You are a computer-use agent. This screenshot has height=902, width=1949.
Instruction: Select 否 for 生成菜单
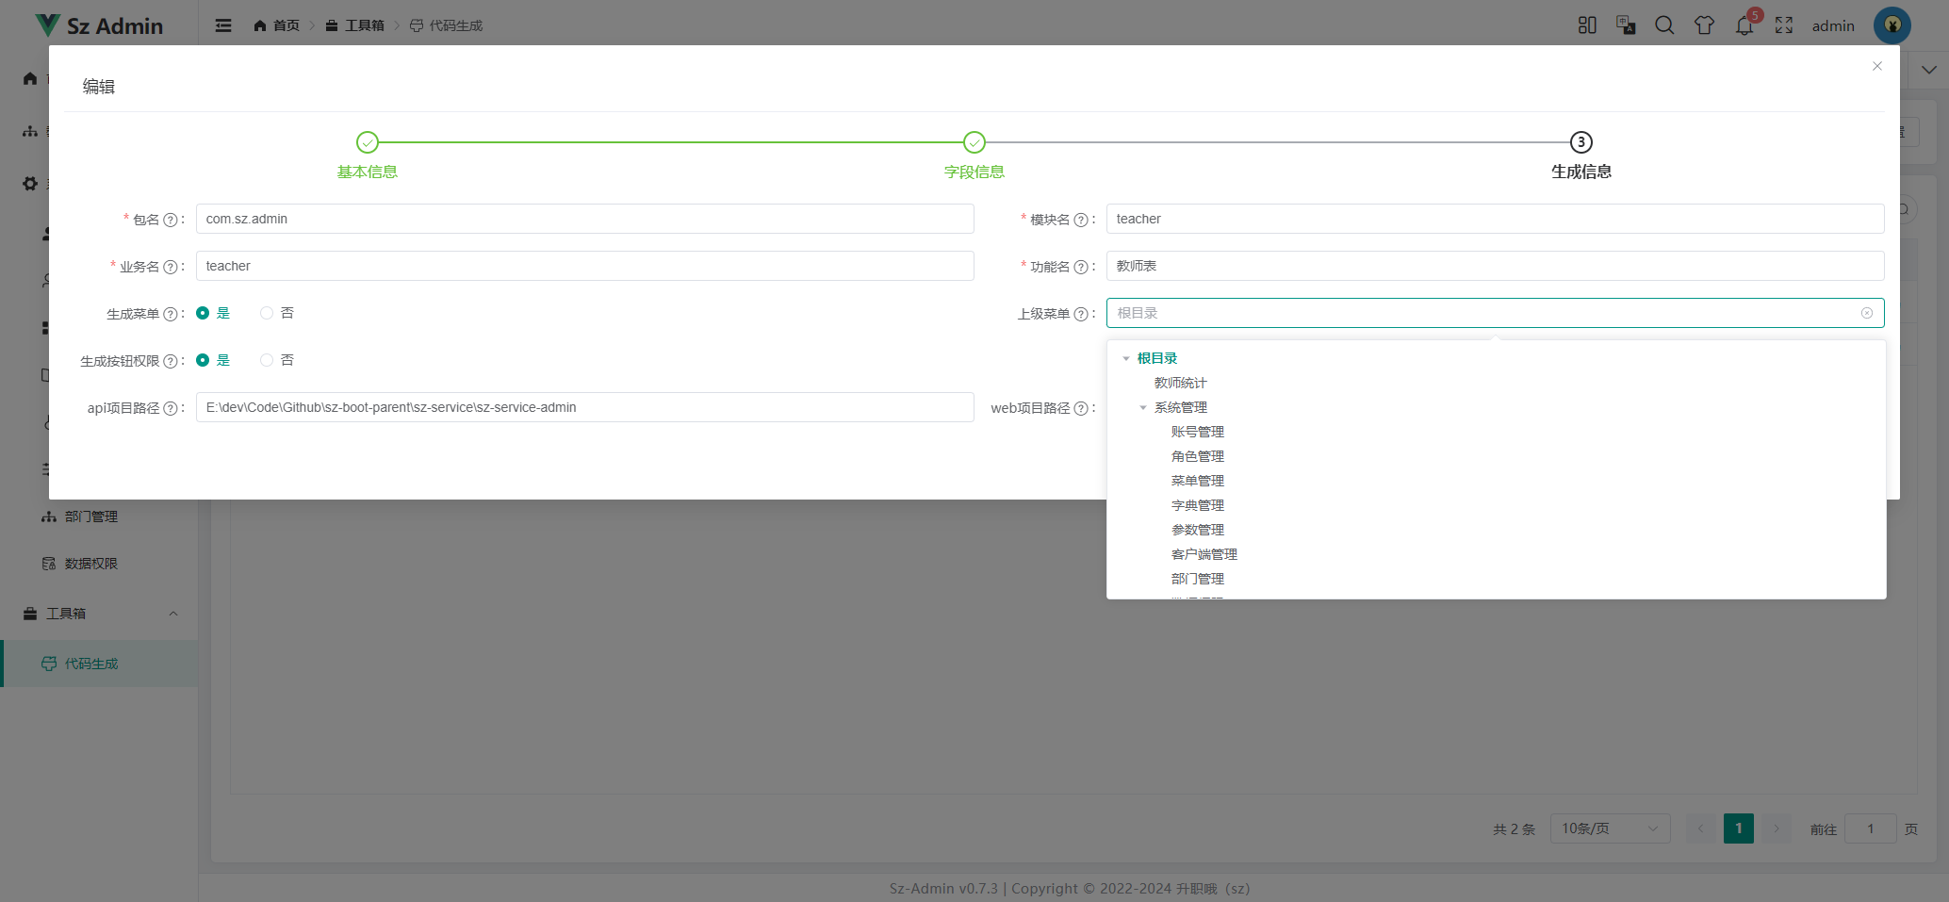(x=277, y=313)
